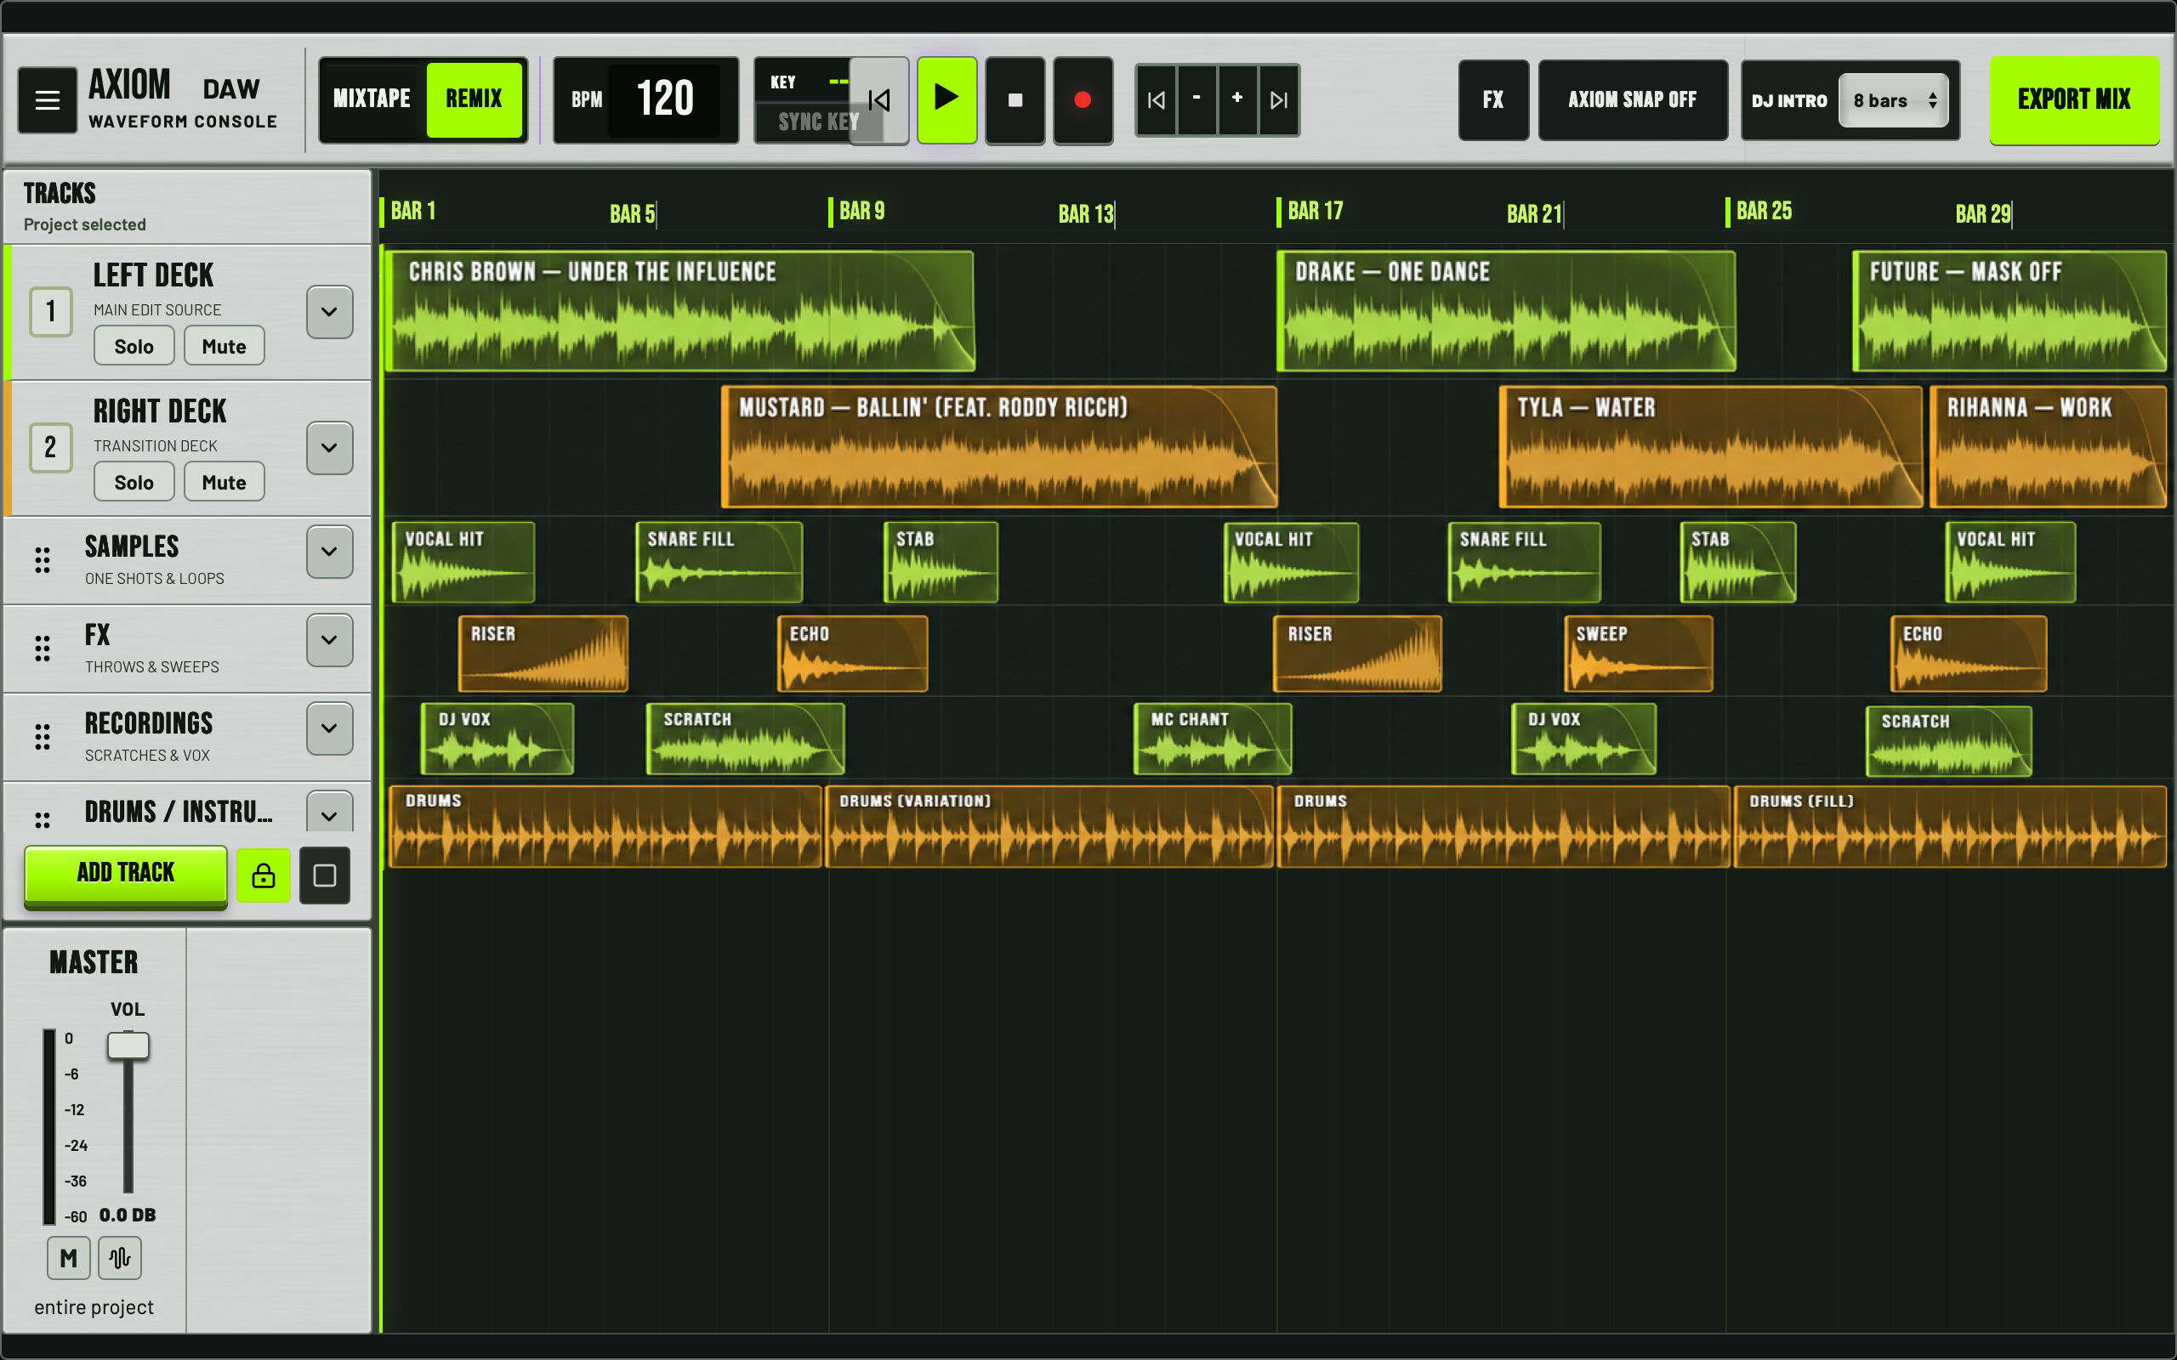
Task: Grab the Samples track drag handle
Action: click(43, 559)
